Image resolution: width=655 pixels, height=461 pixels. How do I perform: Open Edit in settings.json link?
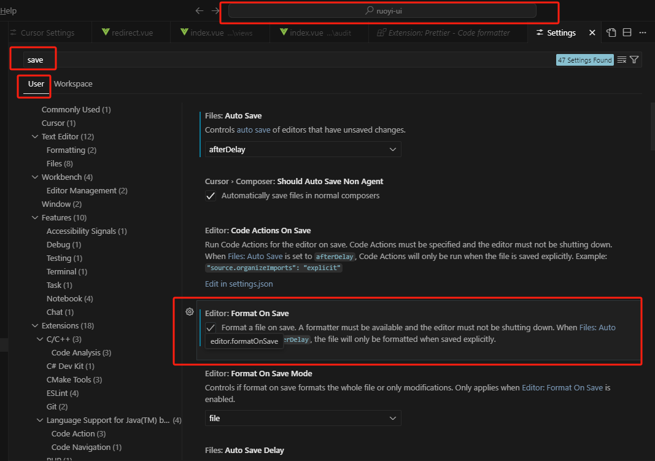pos(239,284)
